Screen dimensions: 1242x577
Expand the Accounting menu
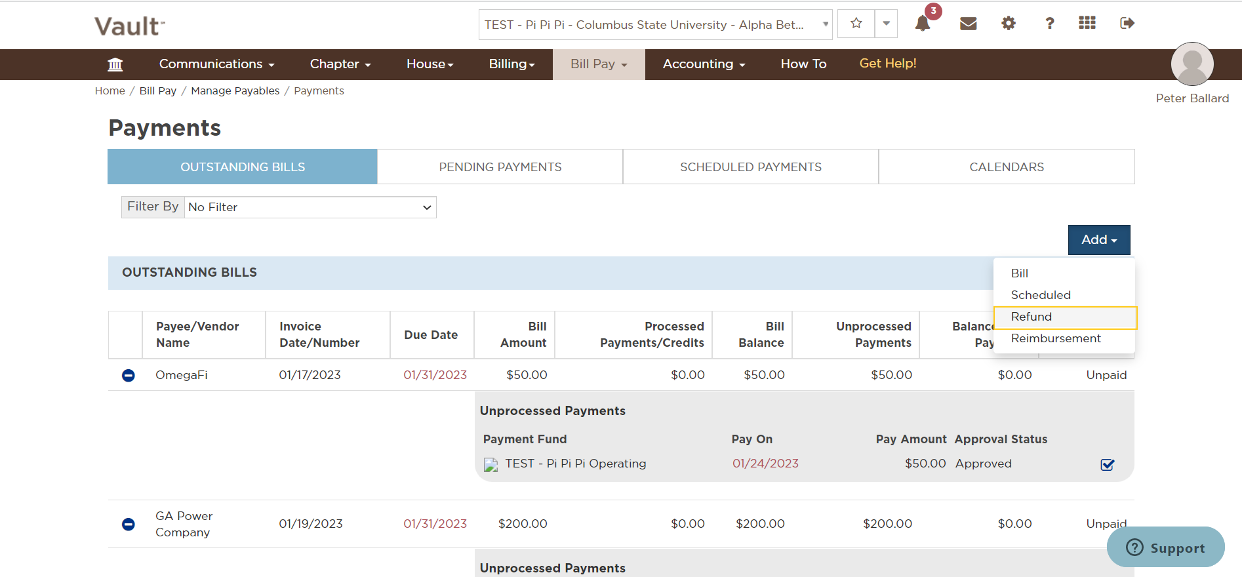[704, 64]
